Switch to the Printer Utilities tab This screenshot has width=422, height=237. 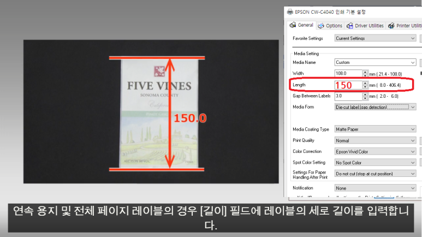pos(405,26)
